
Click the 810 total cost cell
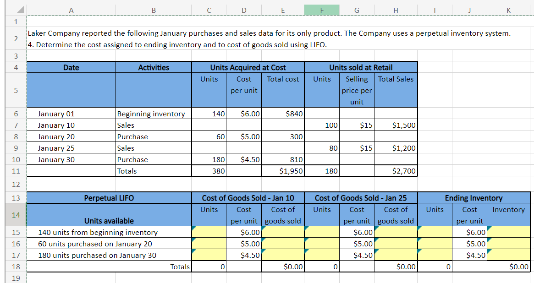pyautogui.click(x=283, y=159)
